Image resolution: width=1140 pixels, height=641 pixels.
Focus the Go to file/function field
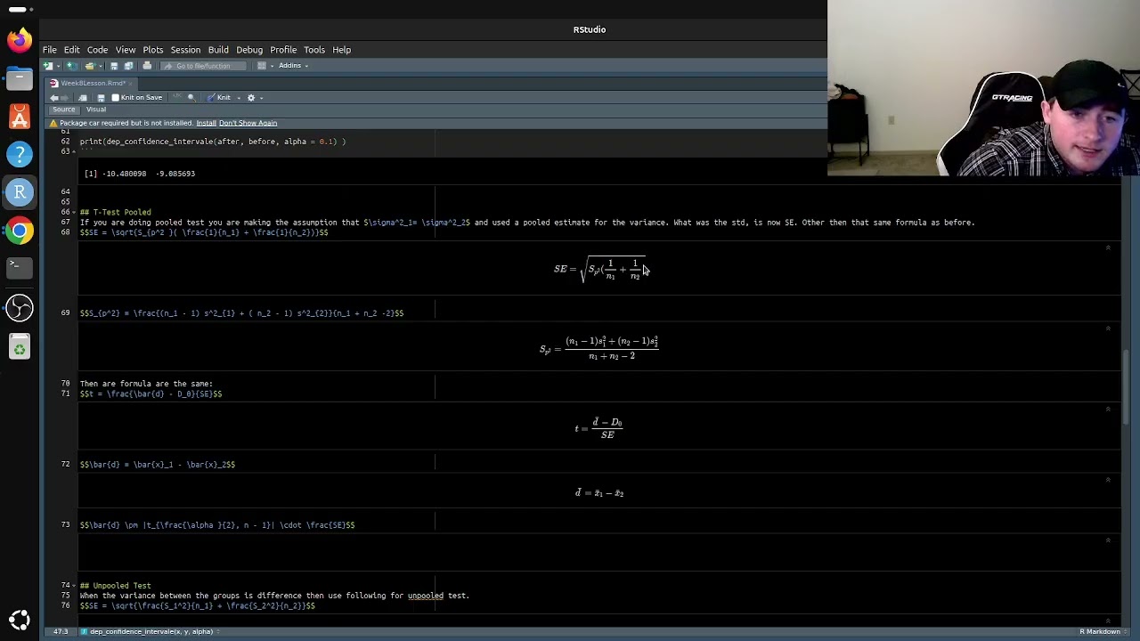(x=203, y=66)
